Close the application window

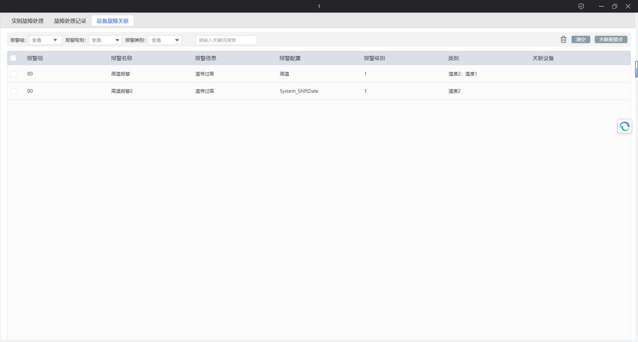[x=628, y=6]
